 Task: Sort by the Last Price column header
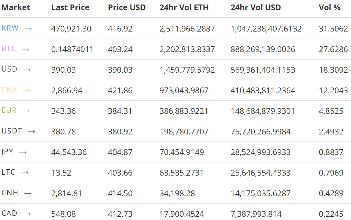coord(70,7)
